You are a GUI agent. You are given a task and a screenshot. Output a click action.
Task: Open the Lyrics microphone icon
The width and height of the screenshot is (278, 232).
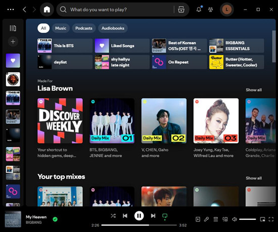coord(206,219)
